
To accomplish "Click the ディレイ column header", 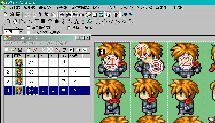I will (32, 56).
